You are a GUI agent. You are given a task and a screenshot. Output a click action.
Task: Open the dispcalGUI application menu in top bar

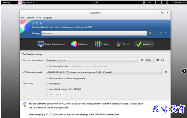26,3
